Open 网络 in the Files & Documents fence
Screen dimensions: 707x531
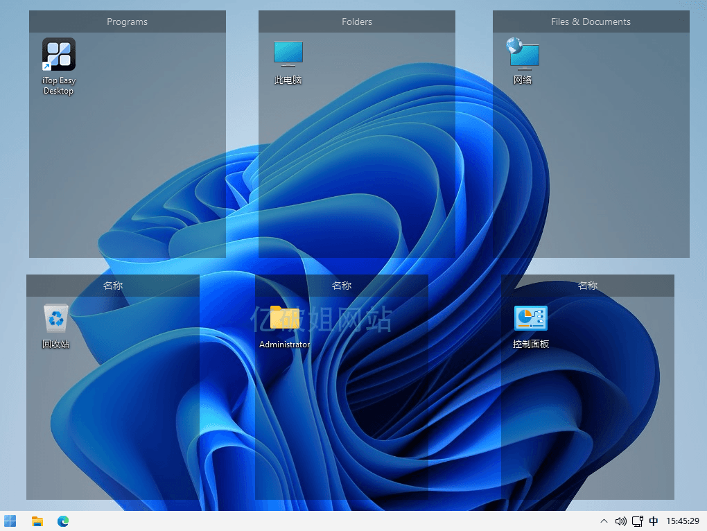coord(523,54)
